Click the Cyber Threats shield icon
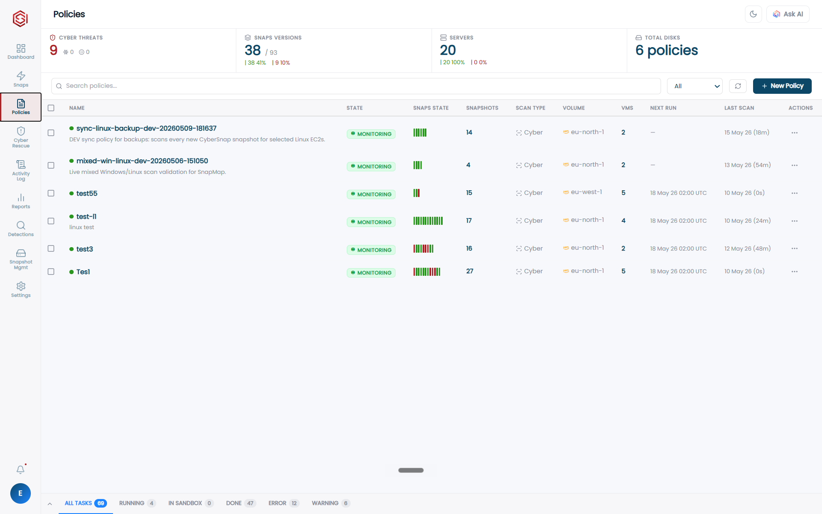 [53, 38]
